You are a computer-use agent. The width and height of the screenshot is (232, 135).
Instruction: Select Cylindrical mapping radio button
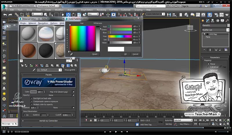tap(208, 67)
